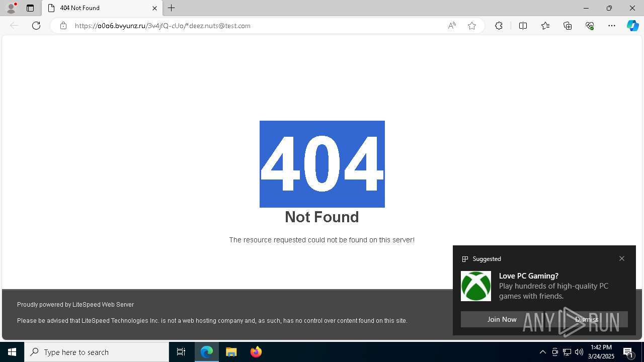Click the 404 error image
This screenshot has height=362, width=644.
click(x=322, y=164)
